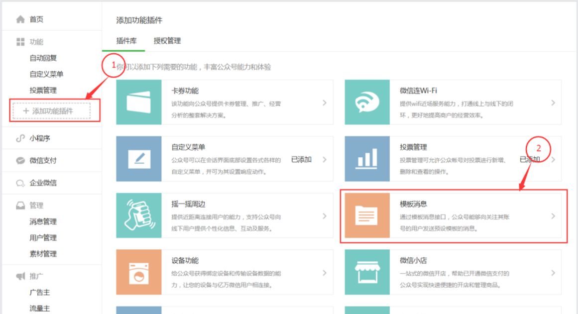Click the 微信连Wi-Fi signal icon tile
Screen dimensions: 578x314
(367, 102)
